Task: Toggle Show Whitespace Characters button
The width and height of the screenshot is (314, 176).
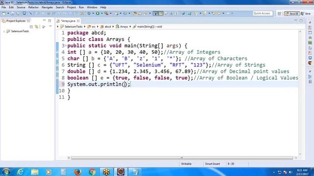Action: click(177, 13)
